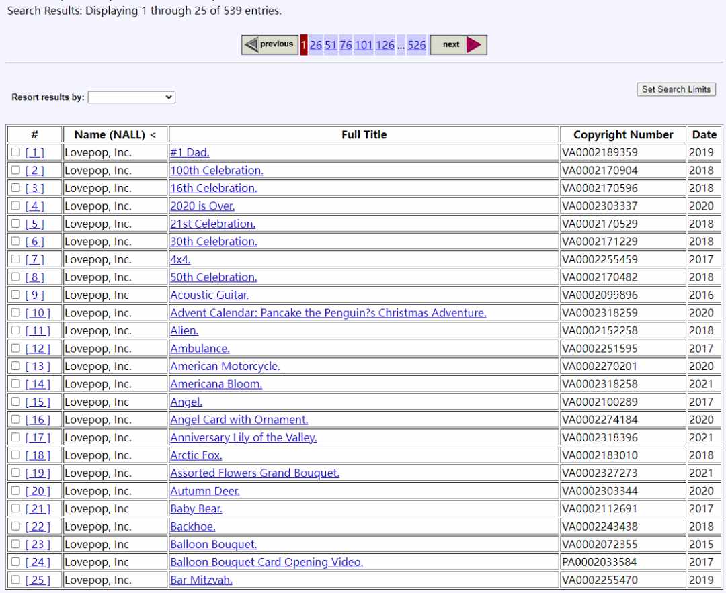Viewport: 726px width, 593px height.
Task: Click the Set Search Limits button
Action: [676, 89]
